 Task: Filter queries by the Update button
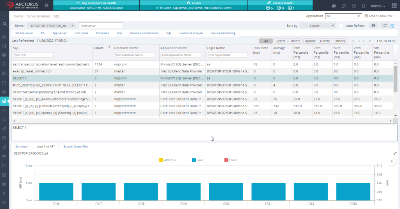click(x=310, y=41)
